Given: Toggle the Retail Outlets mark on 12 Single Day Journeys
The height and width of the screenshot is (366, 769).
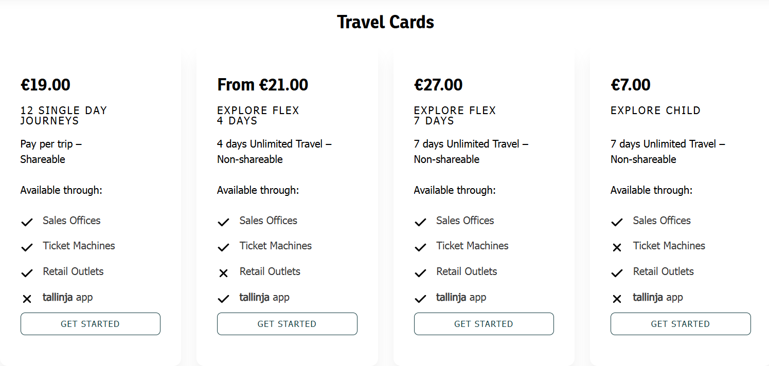Looking at the screenshot, I should coord(27,273).
